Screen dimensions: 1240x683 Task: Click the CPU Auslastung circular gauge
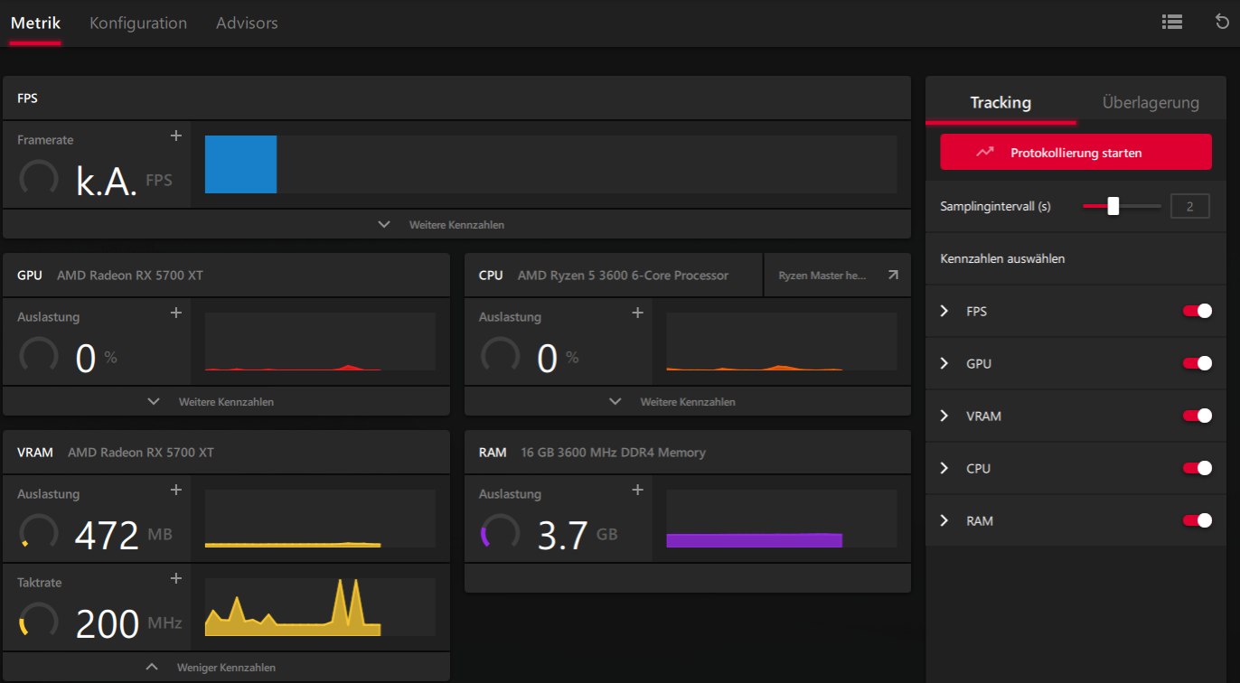500,357
